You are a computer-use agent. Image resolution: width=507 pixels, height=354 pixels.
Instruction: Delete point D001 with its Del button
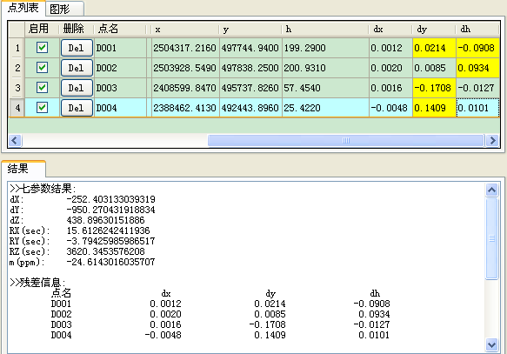77,48
